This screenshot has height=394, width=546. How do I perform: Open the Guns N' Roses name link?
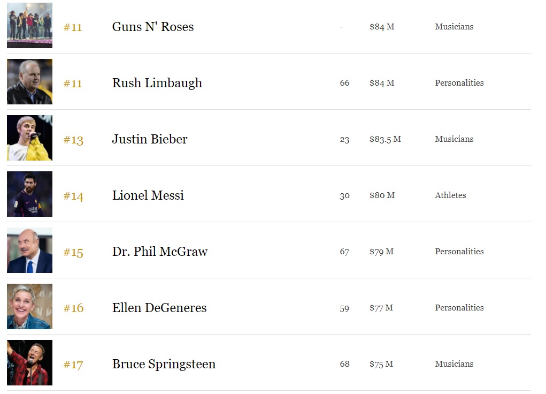152,27
